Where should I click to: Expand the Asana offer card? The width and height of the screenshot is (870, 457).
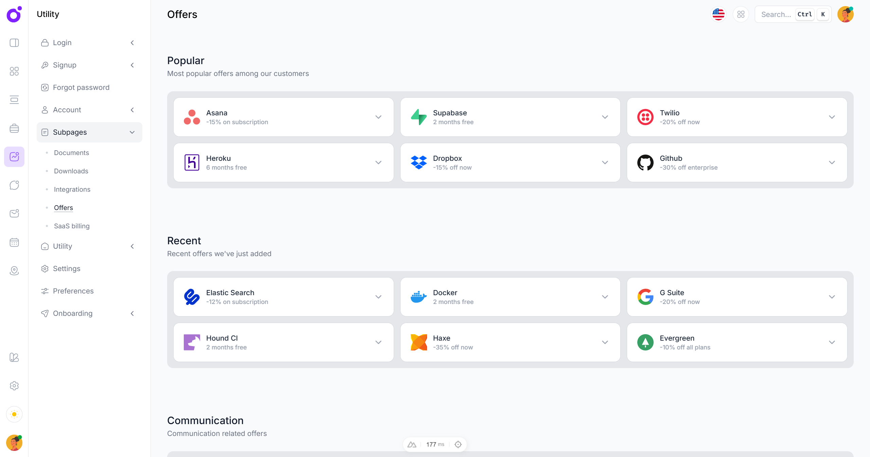pyautogui.click(x=378, y=117)
